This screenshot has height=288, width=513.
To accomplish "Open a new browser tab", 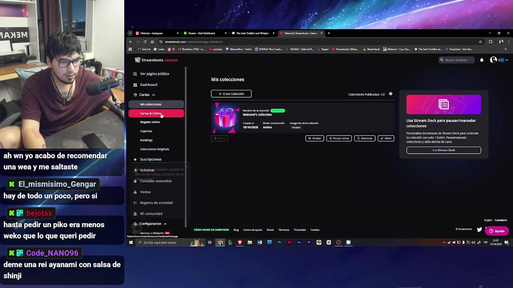I will pyautogui.click(x=329, y=33).
